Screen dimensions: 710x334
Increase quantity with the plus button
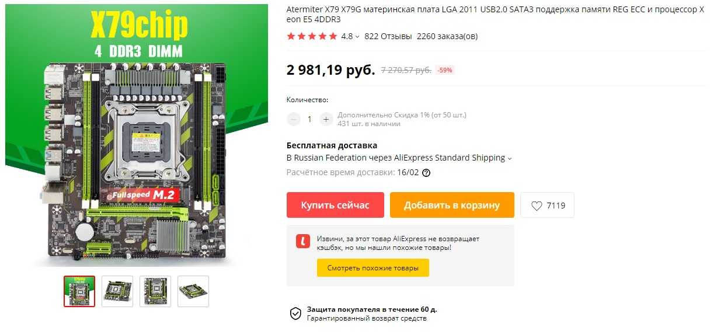[x=326, y=119]
